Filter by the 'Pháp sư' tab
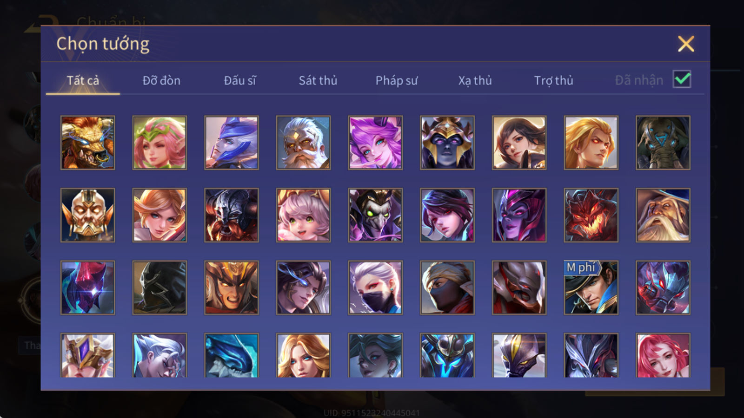 [397, 80]
